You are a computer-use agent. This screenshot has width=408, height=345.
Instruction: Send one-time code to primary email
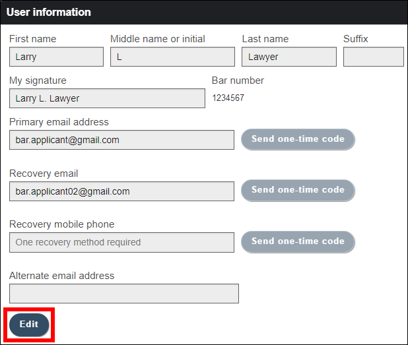tap(298, 139)
